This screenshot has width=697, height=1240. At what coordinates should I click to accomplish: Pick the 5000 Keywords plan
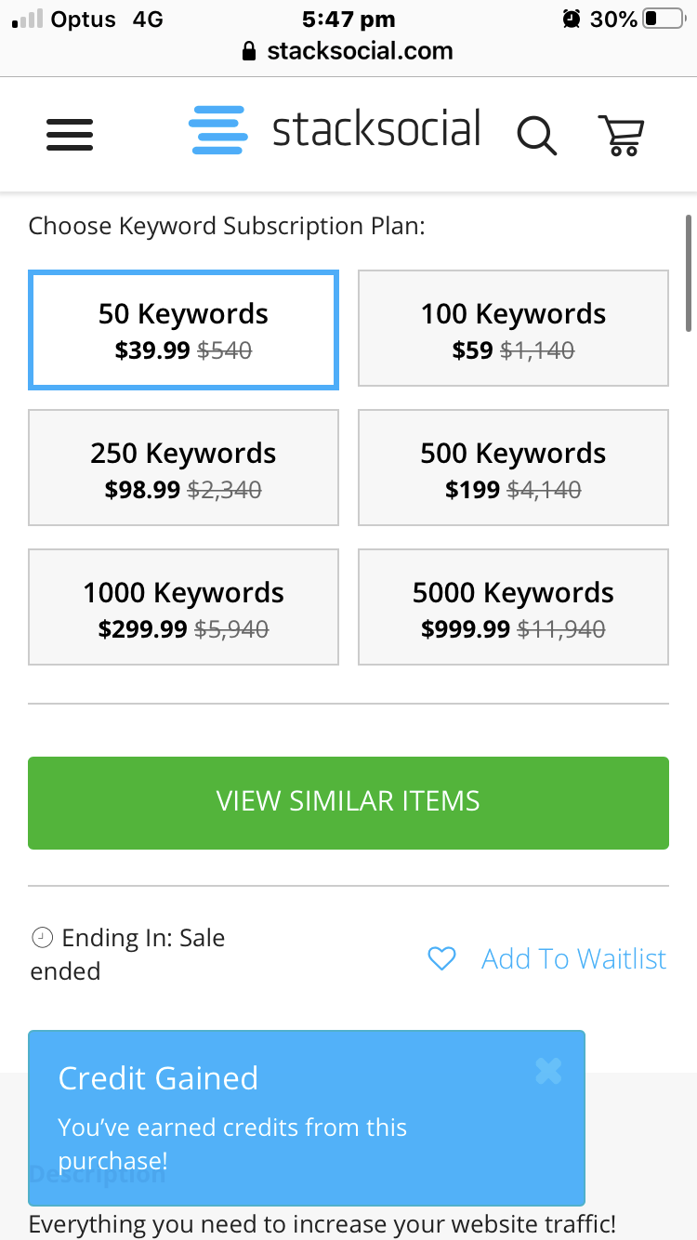point(513,607)
